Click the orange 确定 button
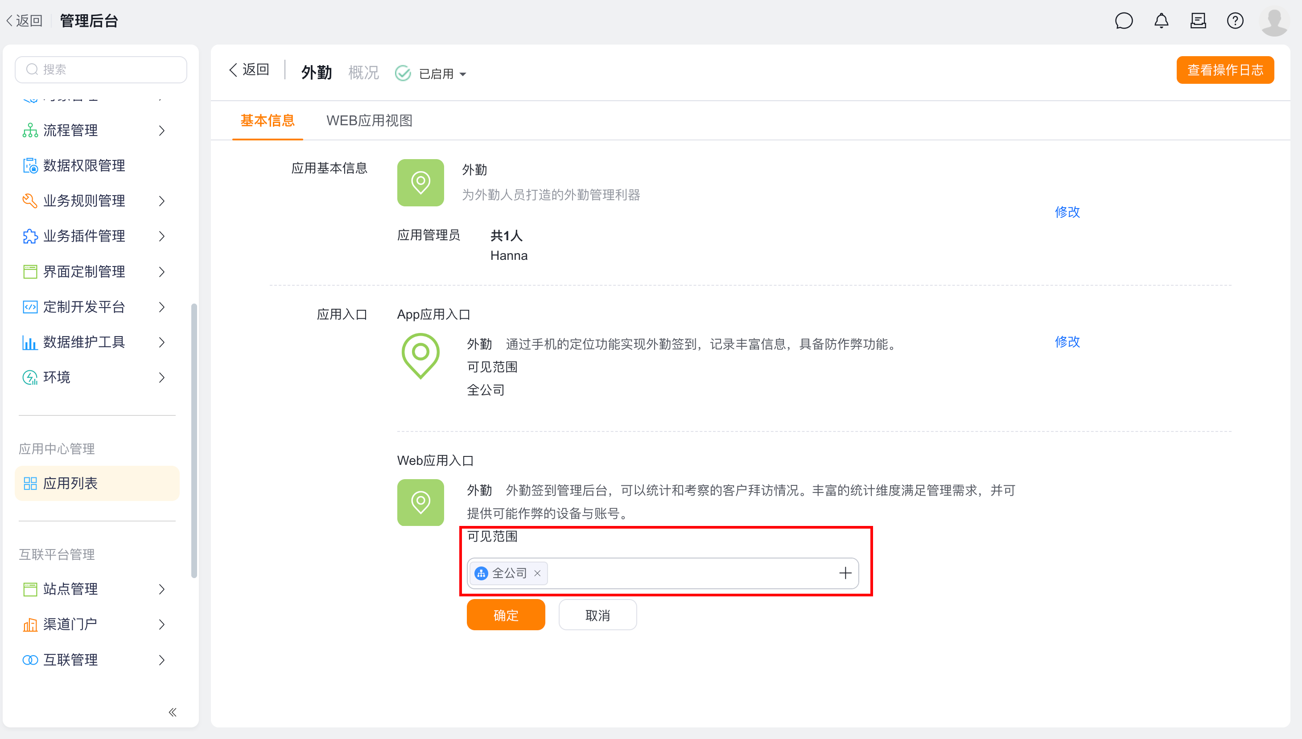Screen dimensions: 1302x739 click(x=506, y=615)
